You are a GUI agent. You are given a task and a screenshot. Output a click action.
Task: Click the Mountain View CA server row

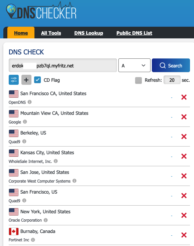(99, 117)
